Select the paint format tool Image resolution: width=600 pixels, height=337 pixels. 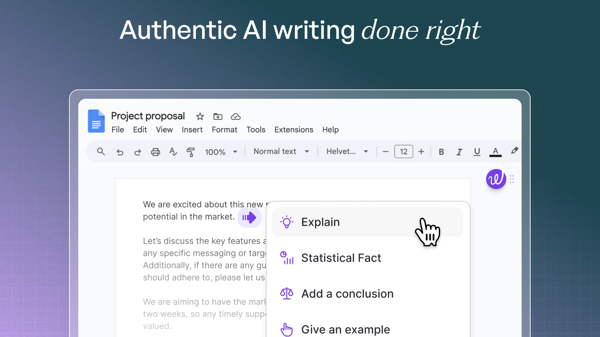[191, 151]
